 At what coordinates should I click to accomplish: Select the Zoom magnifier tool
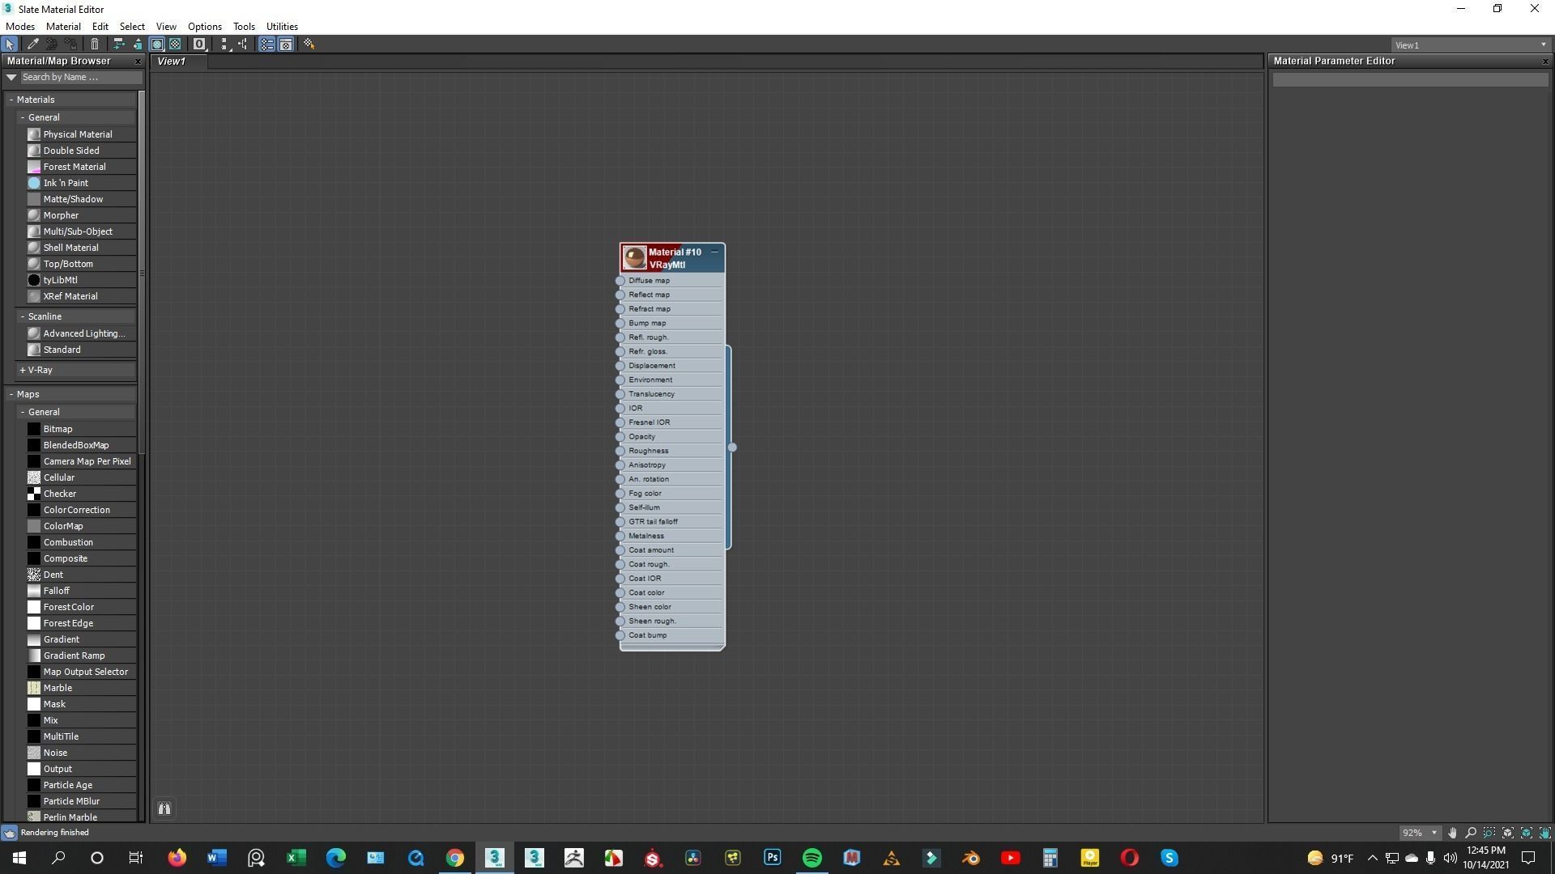coord(1471,833)
